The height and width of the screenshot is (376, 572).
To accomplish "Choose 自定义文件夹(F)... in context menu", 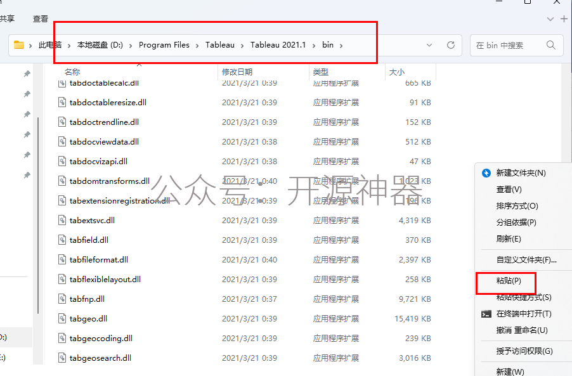I will [x=526, y=260].
